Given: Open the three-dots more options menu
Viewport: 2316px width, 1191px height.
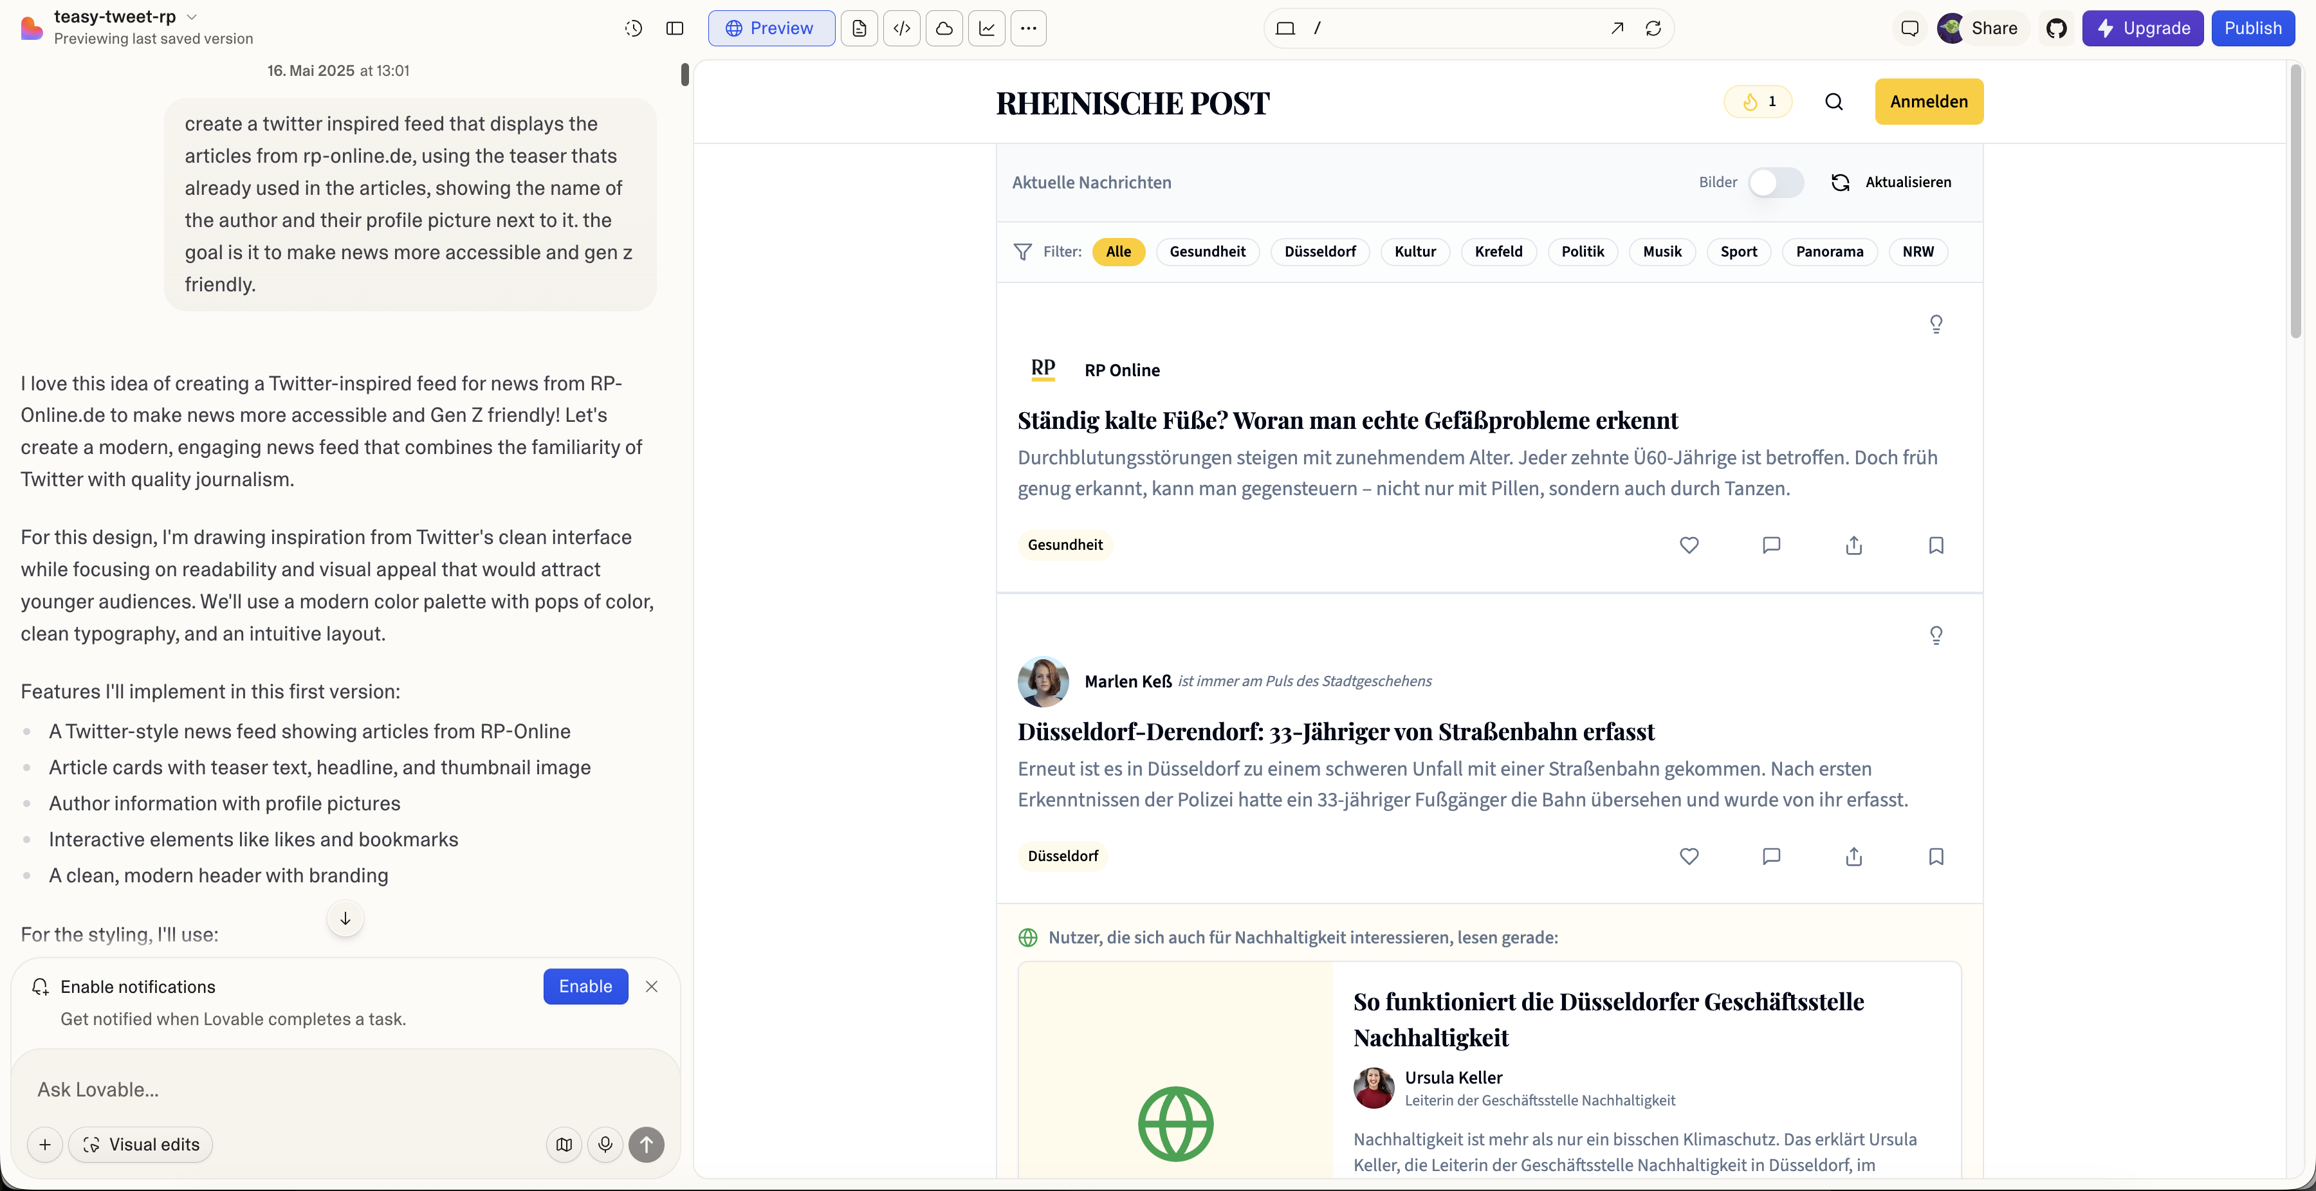Looking at the screenshot, I should click(x=1029, y=28).
